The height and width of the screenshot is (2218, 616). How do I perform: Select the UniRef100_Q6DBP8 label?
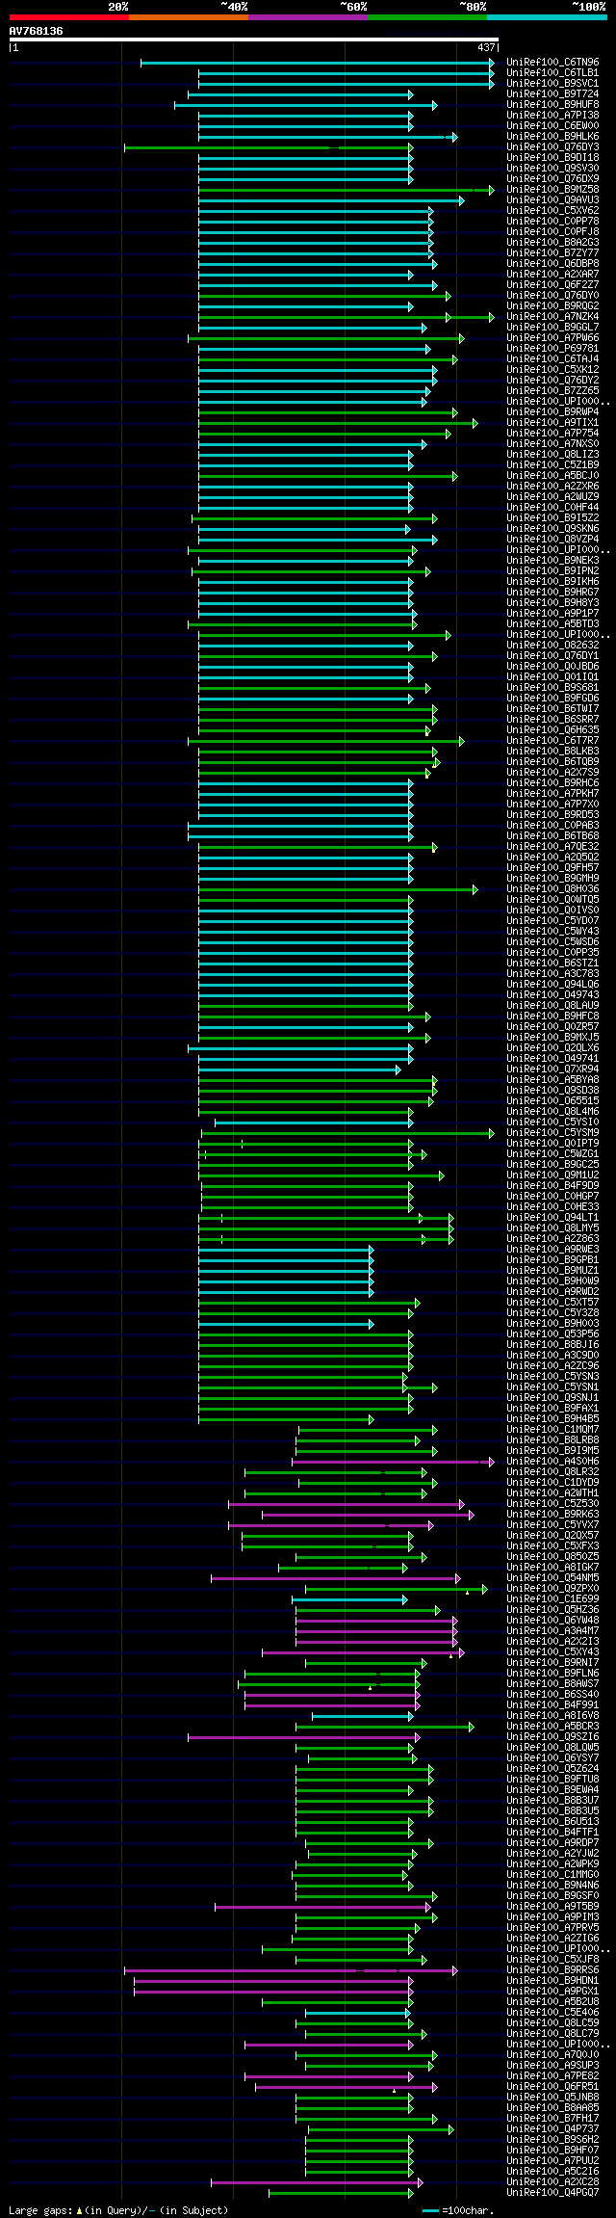[552, 264]
